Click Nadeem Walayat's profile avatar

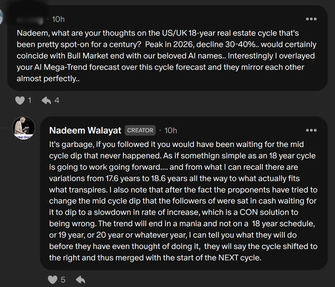23,128
